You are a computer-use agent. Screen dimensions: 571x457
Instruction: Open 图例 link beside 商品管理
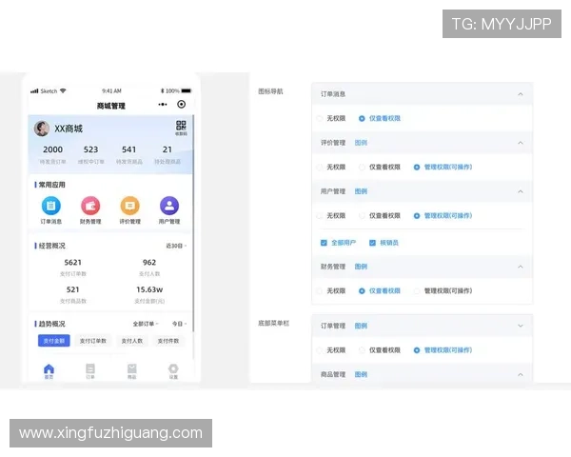click(361, 374)
